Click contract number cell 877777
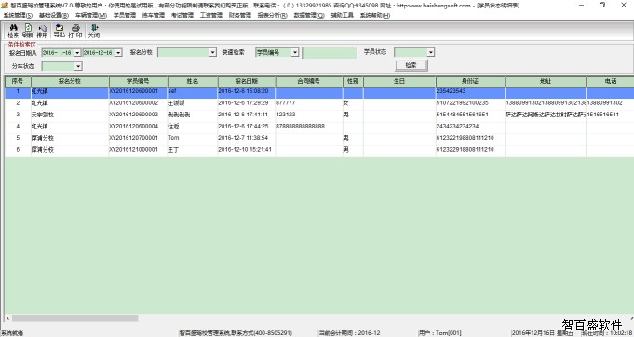The image size is (634, 337). 309,103
